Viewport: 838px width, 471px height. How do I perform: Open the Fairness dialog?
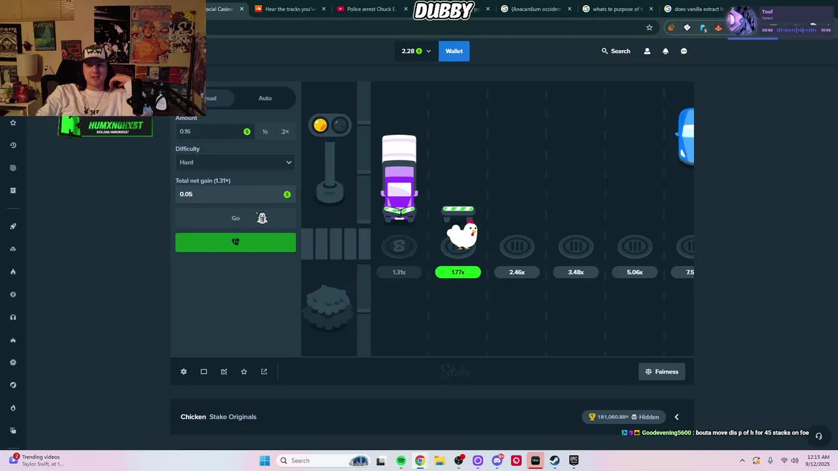click(661, 372)
